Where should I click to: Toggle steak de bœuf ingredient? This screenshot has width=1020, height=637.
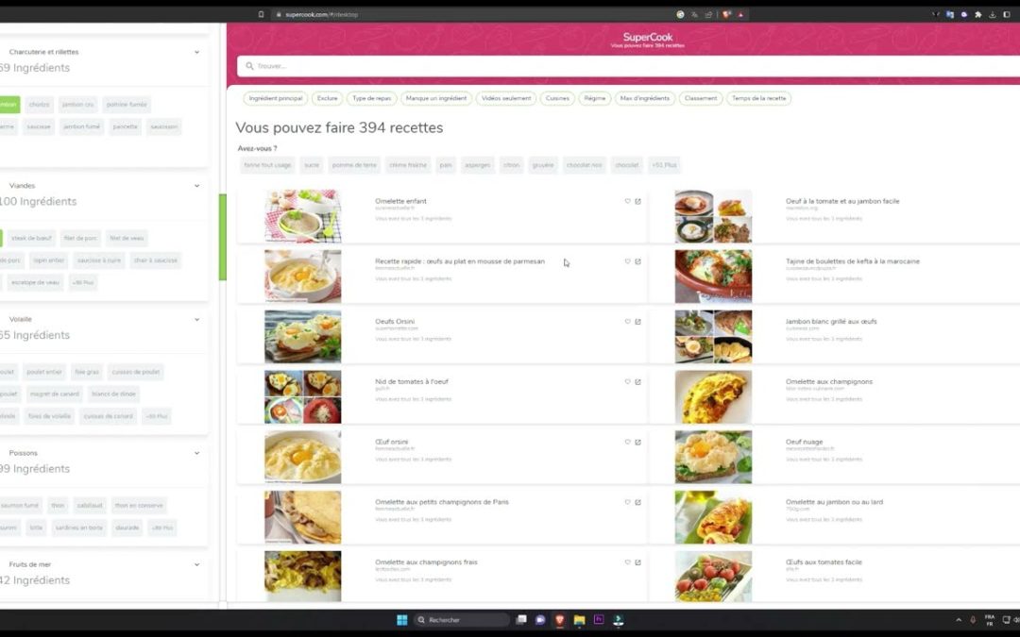(31, 239)
